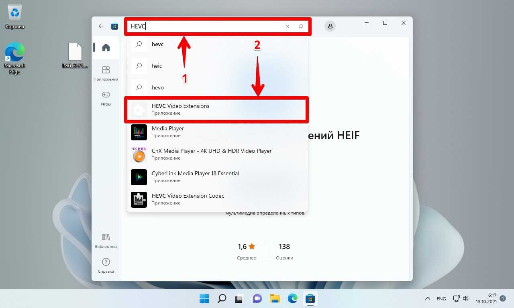
Task: Expand the hidden system tray icons chevron
Action: pyautogui.click(x=428, y=298)
